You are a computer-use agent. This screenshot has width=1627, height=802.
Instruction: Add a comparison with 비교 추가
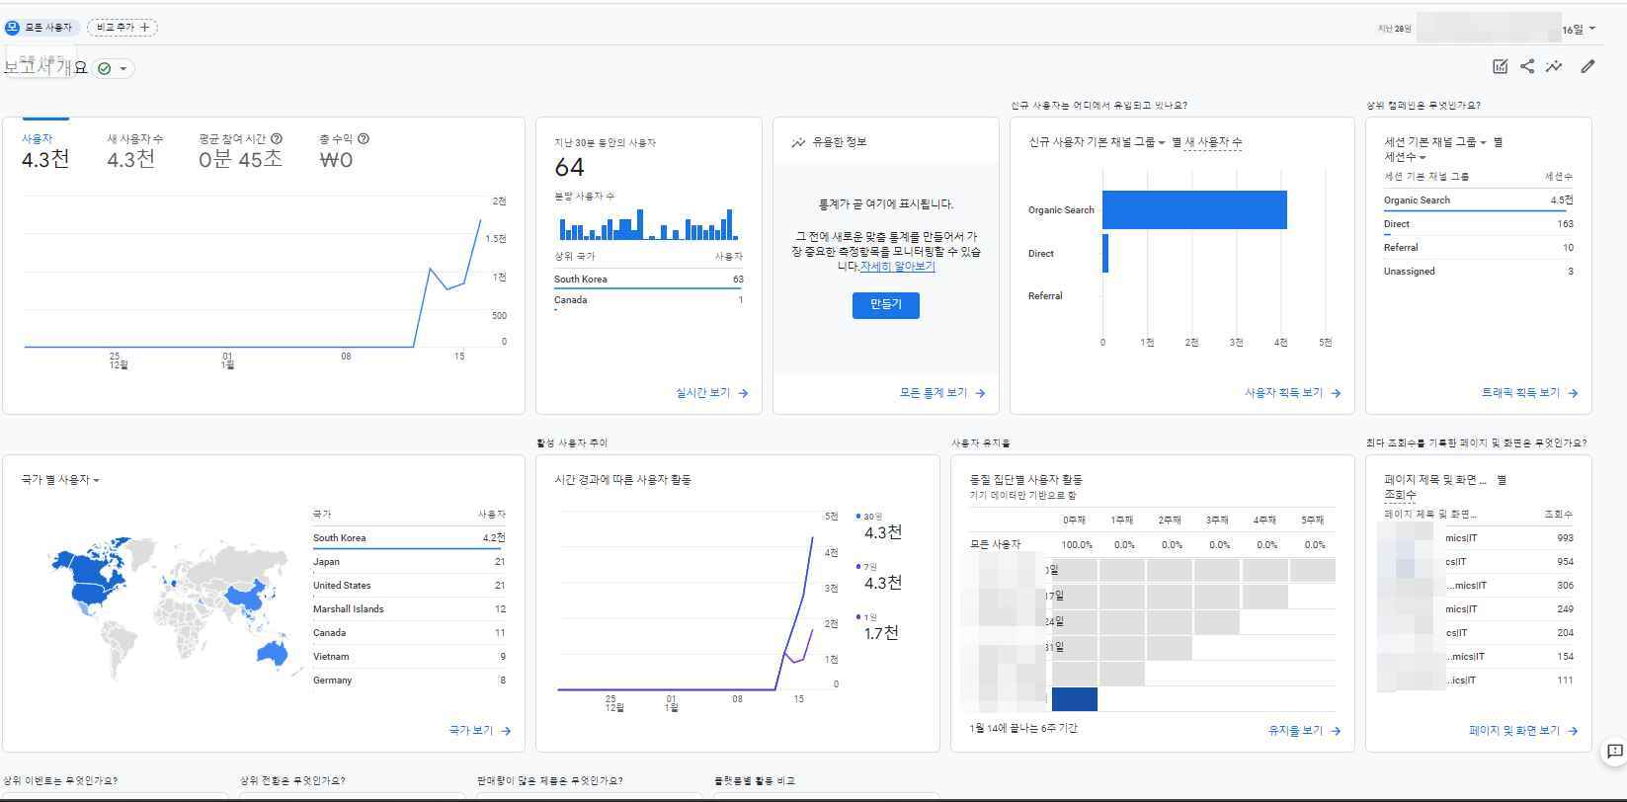122,28
